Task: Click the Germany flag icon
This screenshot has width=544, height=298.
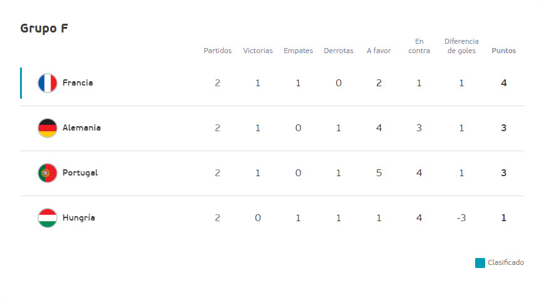Action: (x=48, y=128)
